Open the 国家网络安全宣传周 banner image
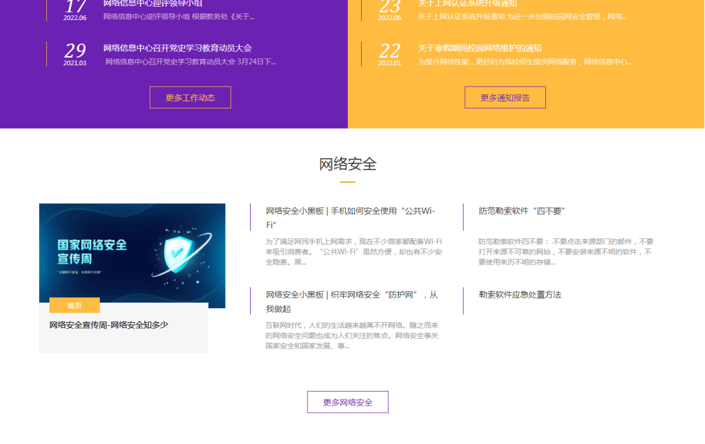Image resolution: width=705 pixels, height=444 pixels. 132,253
